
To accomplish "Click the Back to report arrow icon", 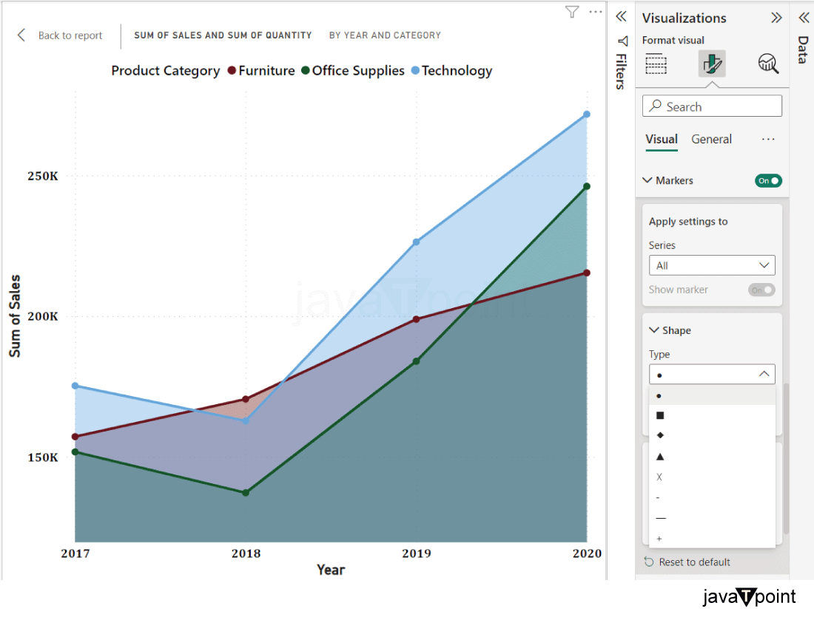I will pos(21,35).
